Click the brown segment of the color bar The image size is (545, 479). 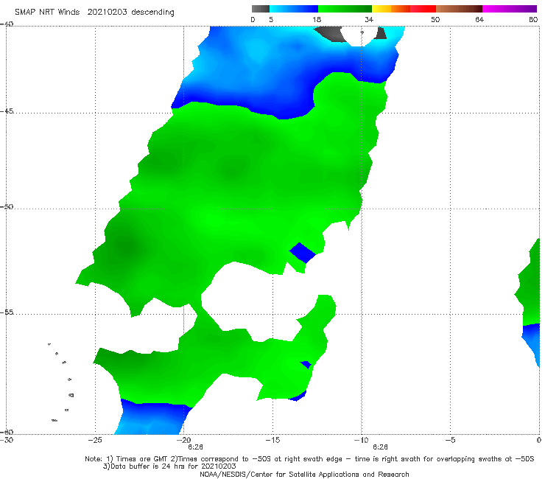coord(459,9)
